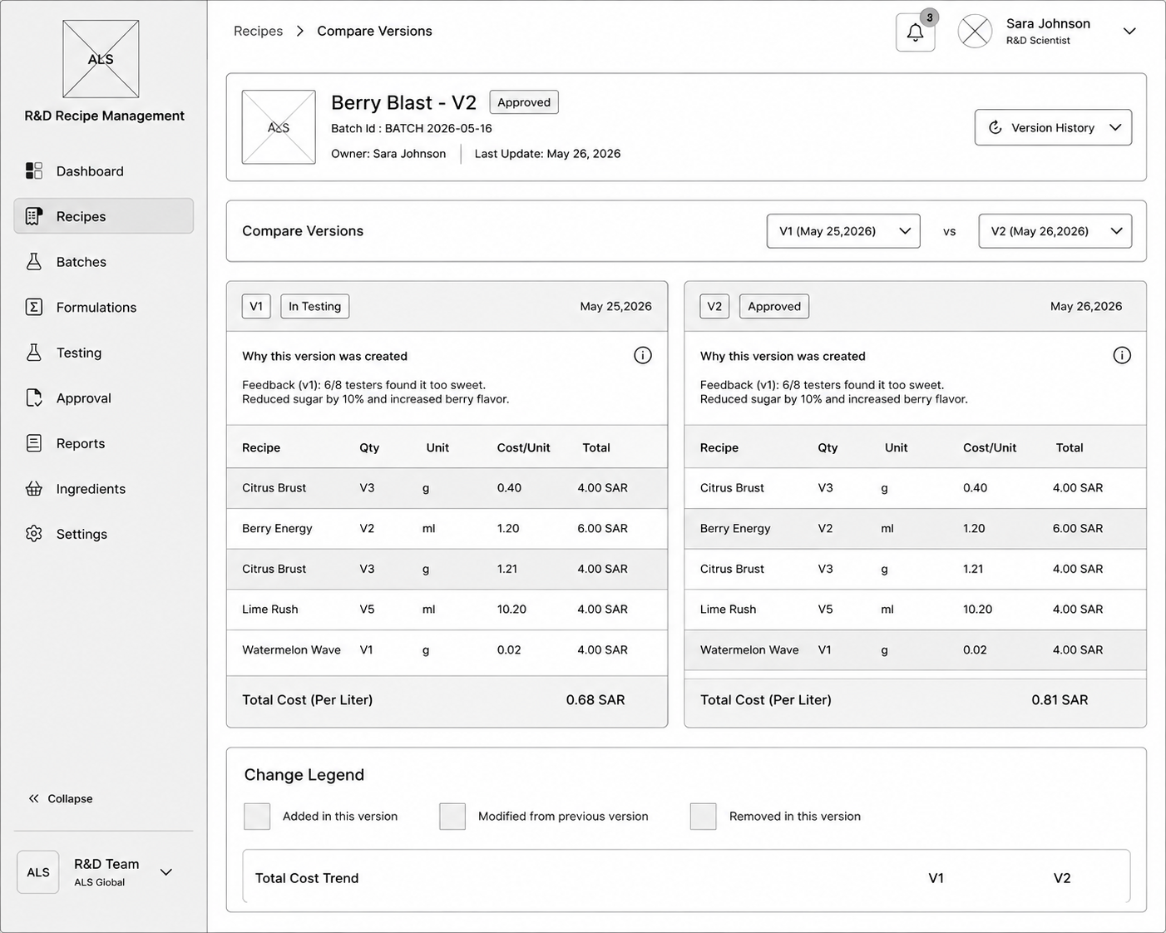Click the Recipes breadcrumb link
The height and width of the screenshot is (933, 1166).
(x=258, y=31)
